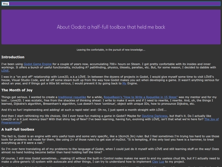The height and width of the screenshot is (167, 222).
Task: Click The Month of Joy heading
Action: [x=17, y=90]
